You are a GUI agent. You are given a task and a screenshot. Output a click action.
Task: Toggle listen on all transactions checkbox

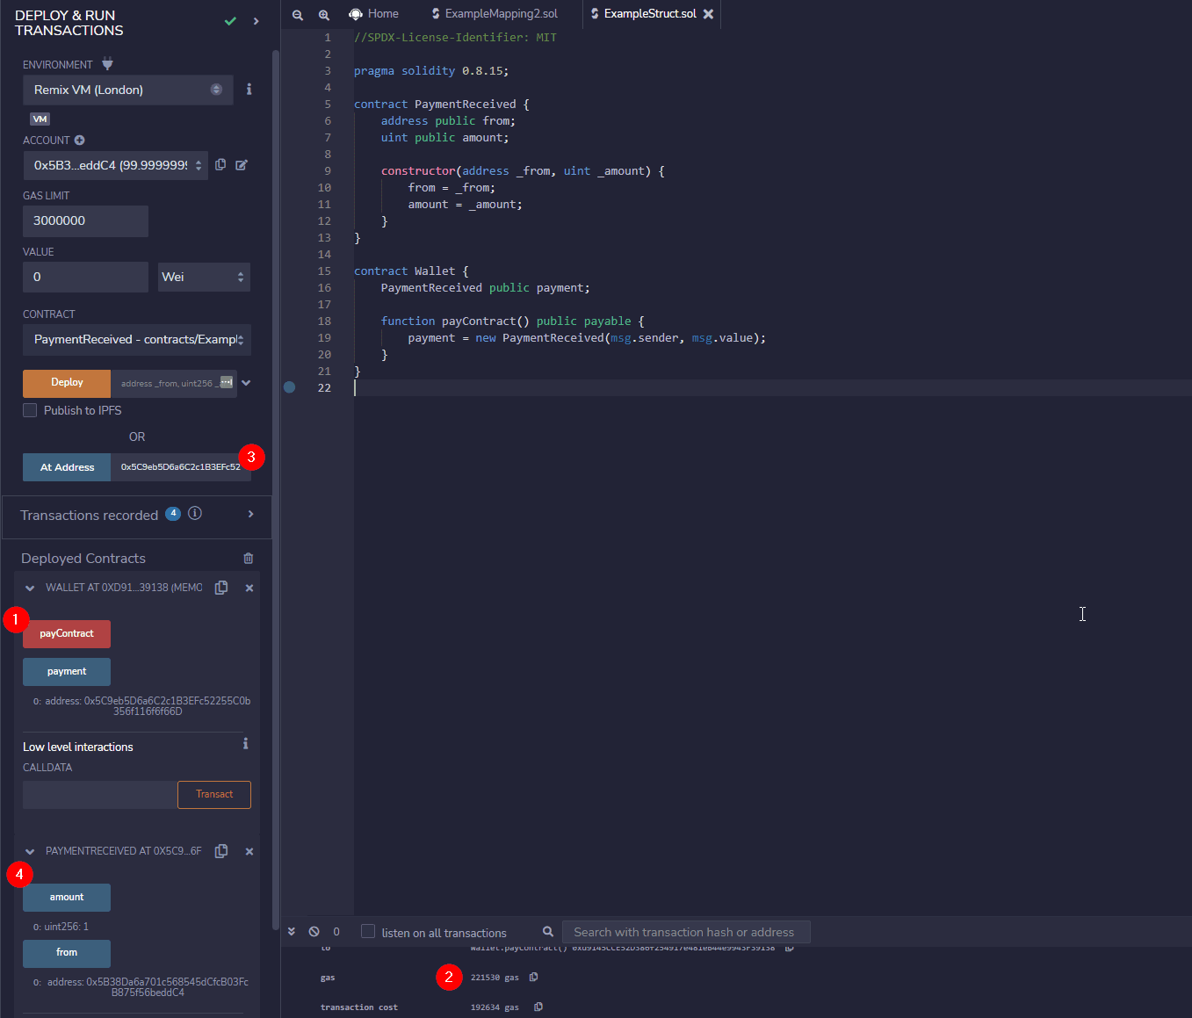(x=368, y=932)
